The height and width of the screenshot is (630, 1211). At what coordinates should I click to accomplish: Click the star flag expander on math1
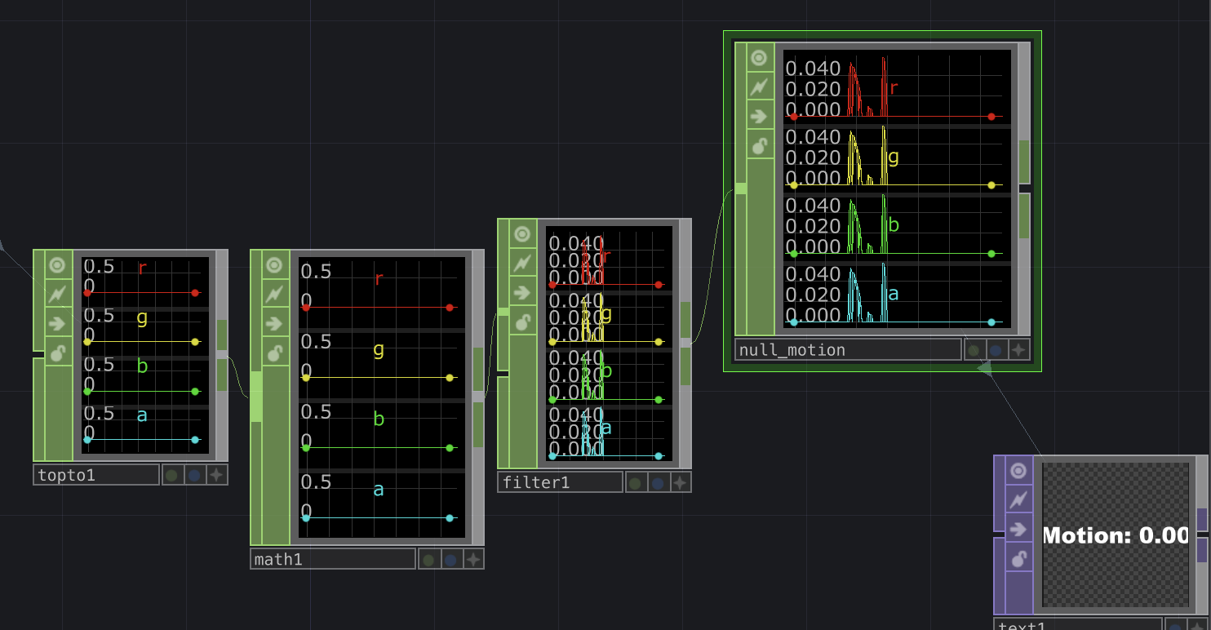point(472,558)
